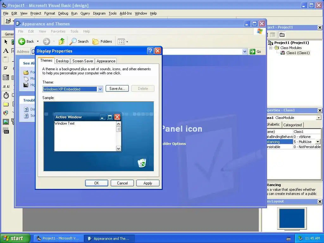
Task: Click Toggle Folders icon in Project panel
Action: [x=282, y=35]
